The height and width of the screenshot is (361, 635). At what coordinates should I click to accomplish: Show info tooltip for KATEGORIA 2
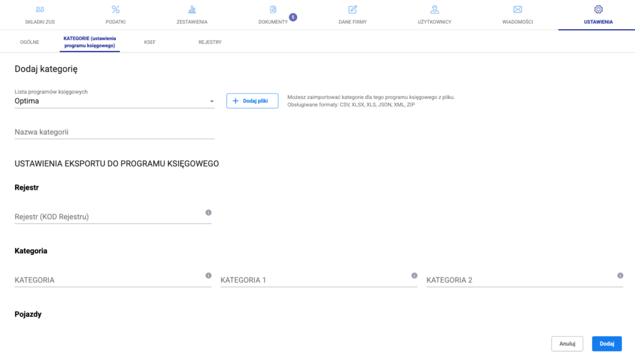coord(620,276)
